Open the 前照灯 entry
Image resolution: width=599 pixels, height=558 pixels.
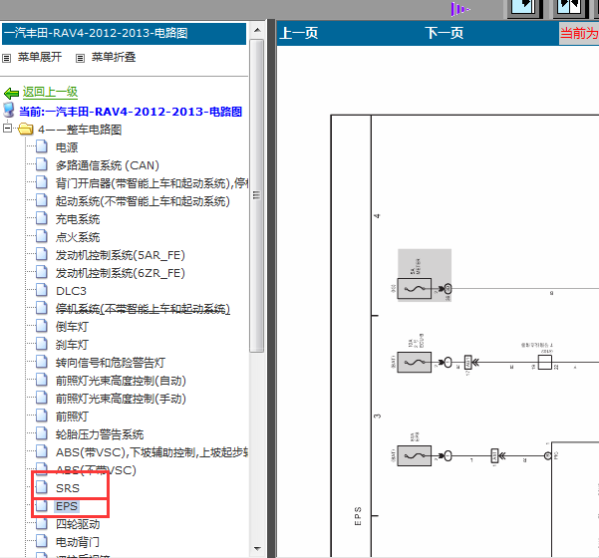point(72,417)
